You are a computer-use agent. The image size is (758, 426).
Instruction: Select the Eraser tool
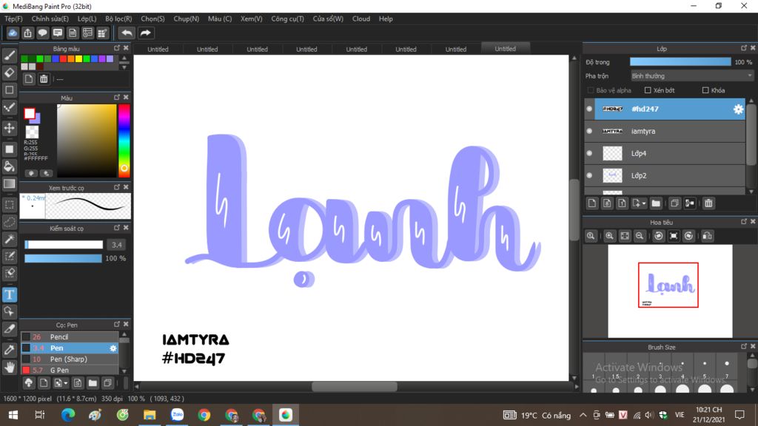click(x=9, y=73)
